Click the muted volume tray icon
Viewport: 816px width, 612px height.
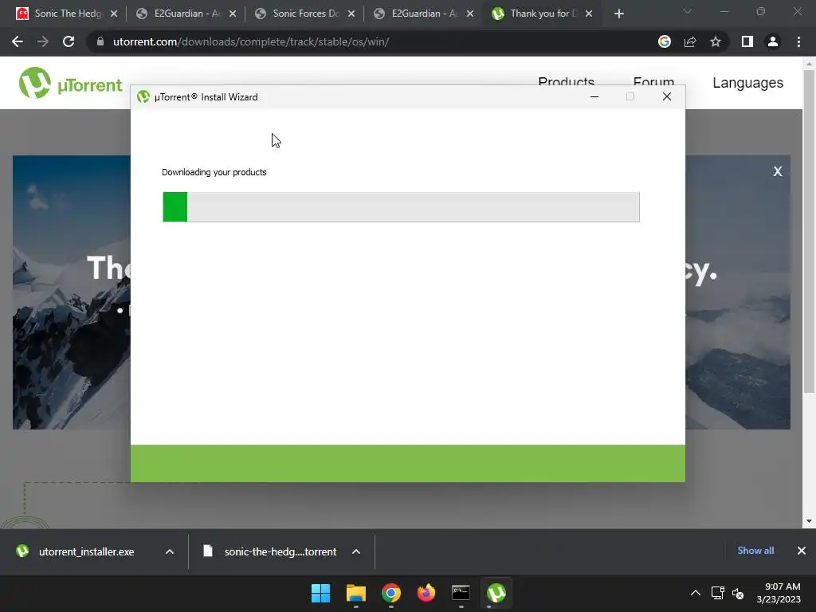(x=738, y=593)
